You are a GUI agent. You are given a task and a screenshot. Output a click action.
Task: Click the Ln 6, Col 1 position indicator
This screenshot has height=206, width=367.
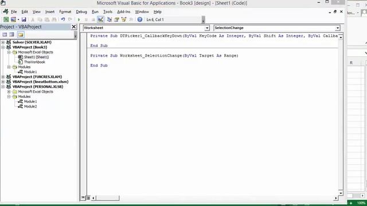click(155, 19)
